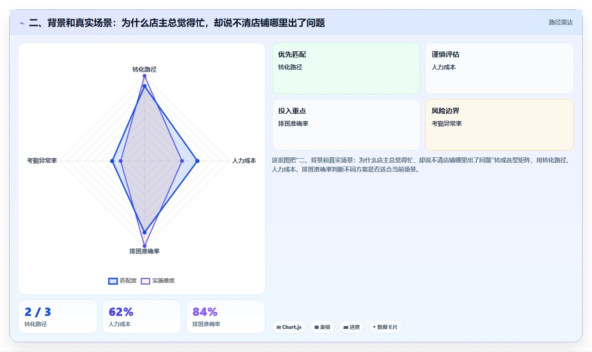Click the diamond icon in the 数据卡片 chip

(x=374, y=327)
